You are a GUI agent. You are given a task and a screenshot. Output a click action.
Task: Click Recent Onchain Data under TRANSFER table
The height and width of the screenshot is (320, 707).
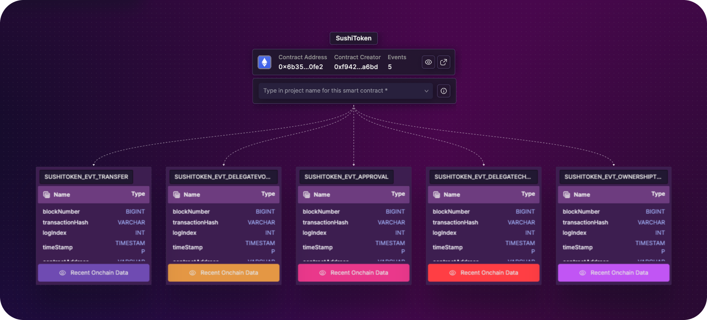[x=94, y=273]
